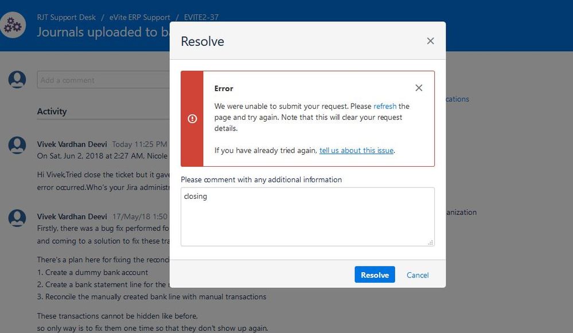The height and width of the screenshot is (333, 573).
Task: Click Cancel in the Resolve dialog
Action: tap(417, 275)
